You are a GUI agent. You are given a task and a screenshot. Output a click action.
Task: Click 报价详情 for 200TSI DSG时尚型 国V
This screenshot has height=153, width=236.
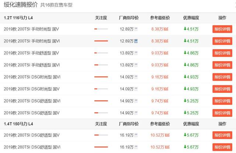[x=222, y=89]
